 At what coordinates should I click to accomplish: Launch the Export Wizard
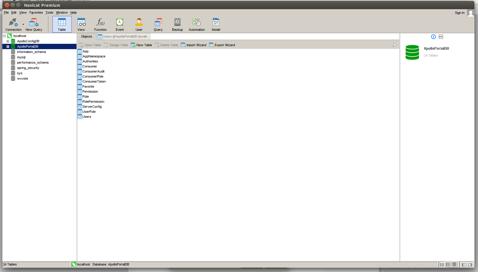click(222, 45)
